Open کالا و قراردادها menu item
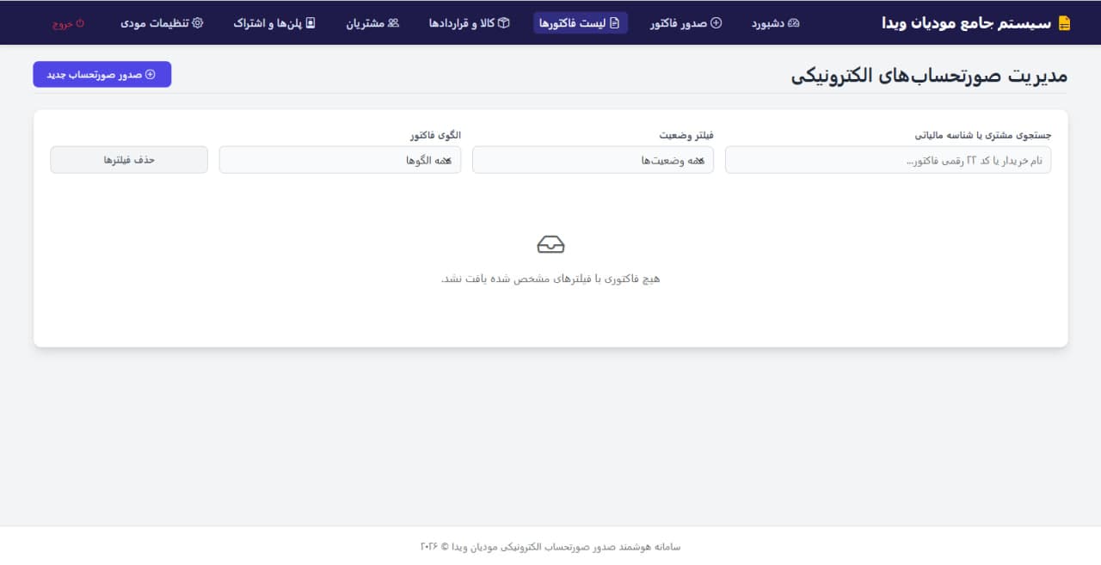Viewport: 1101px width, 565px height. click(470, 23)
